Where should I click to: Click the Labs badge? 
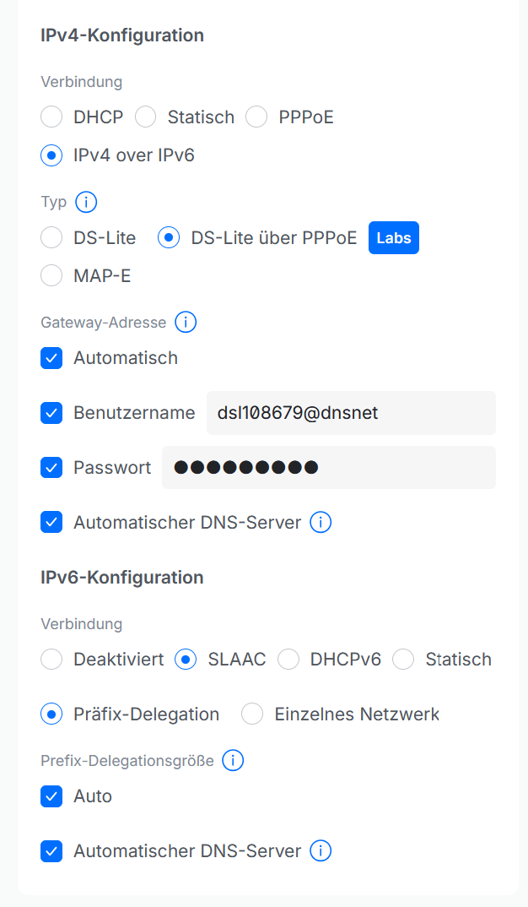click(394, 238)
